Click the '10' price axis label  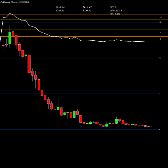[160, 58]
